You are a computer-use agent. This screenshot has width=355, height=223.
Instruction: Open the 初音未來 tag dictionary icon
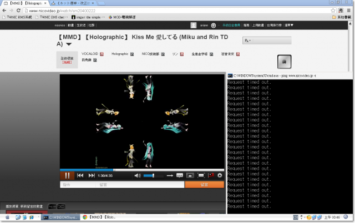point(238,54)
